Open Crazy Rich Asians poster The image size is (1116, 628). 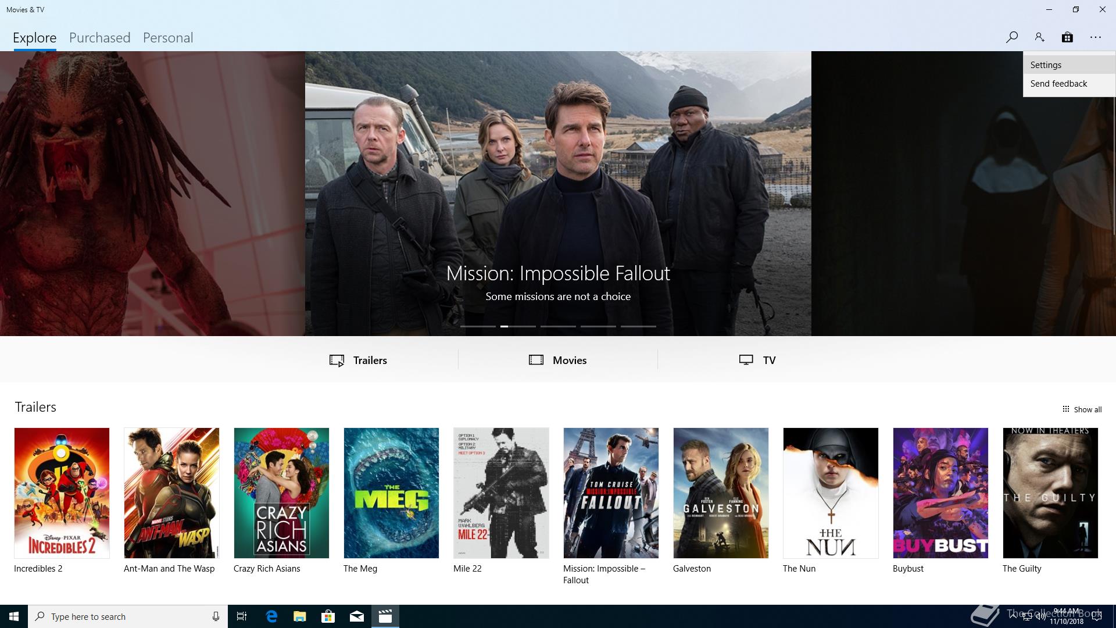[x=281, y=493]
